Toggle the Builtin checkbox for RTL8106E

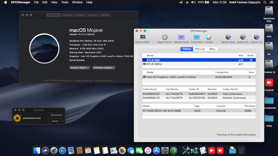tap(251, 60)
